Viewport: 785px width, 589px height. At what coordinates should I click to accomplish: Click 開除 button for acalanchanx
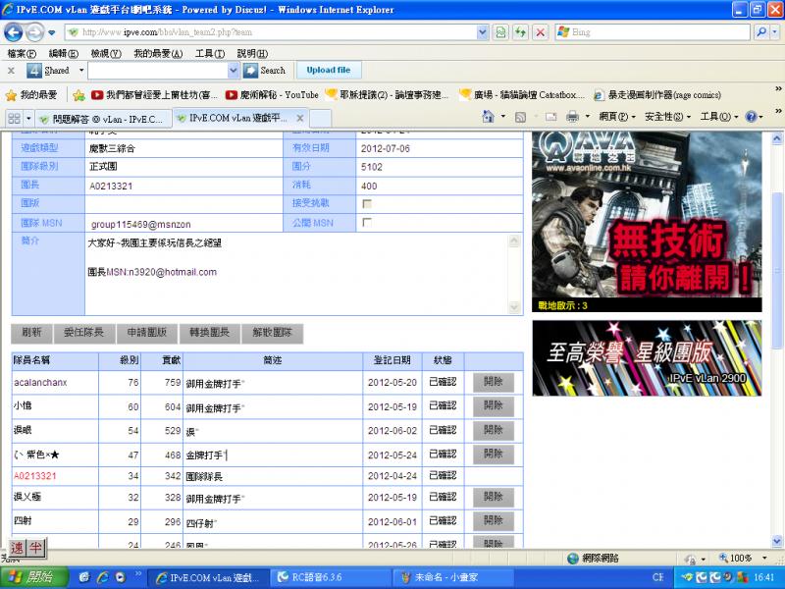tap(493, 383)
